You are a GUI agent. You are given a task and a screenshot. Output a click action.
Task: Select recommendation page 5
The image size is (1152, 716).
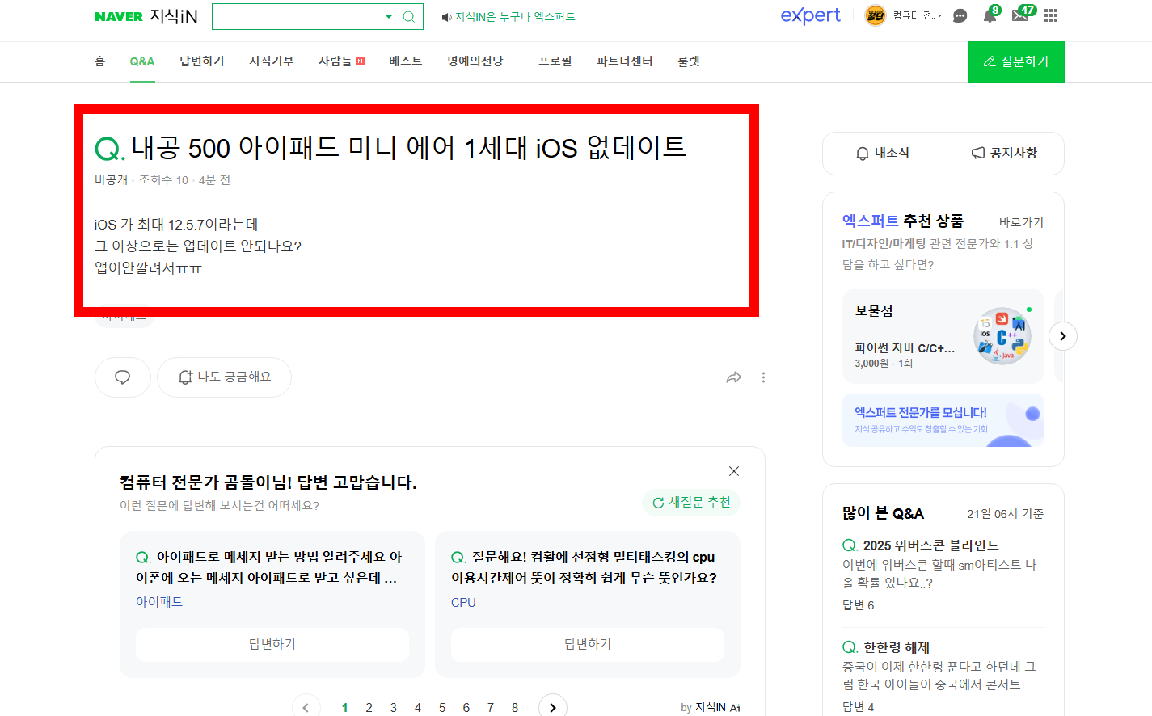click(441, 708)
